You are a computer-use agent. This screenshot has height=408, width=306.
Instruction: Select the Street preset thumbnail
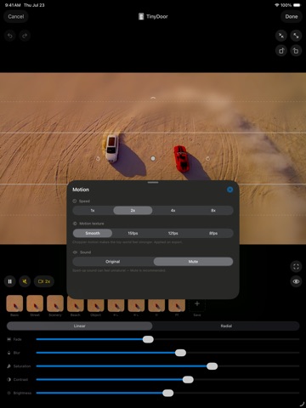click(x=35, y=303)
